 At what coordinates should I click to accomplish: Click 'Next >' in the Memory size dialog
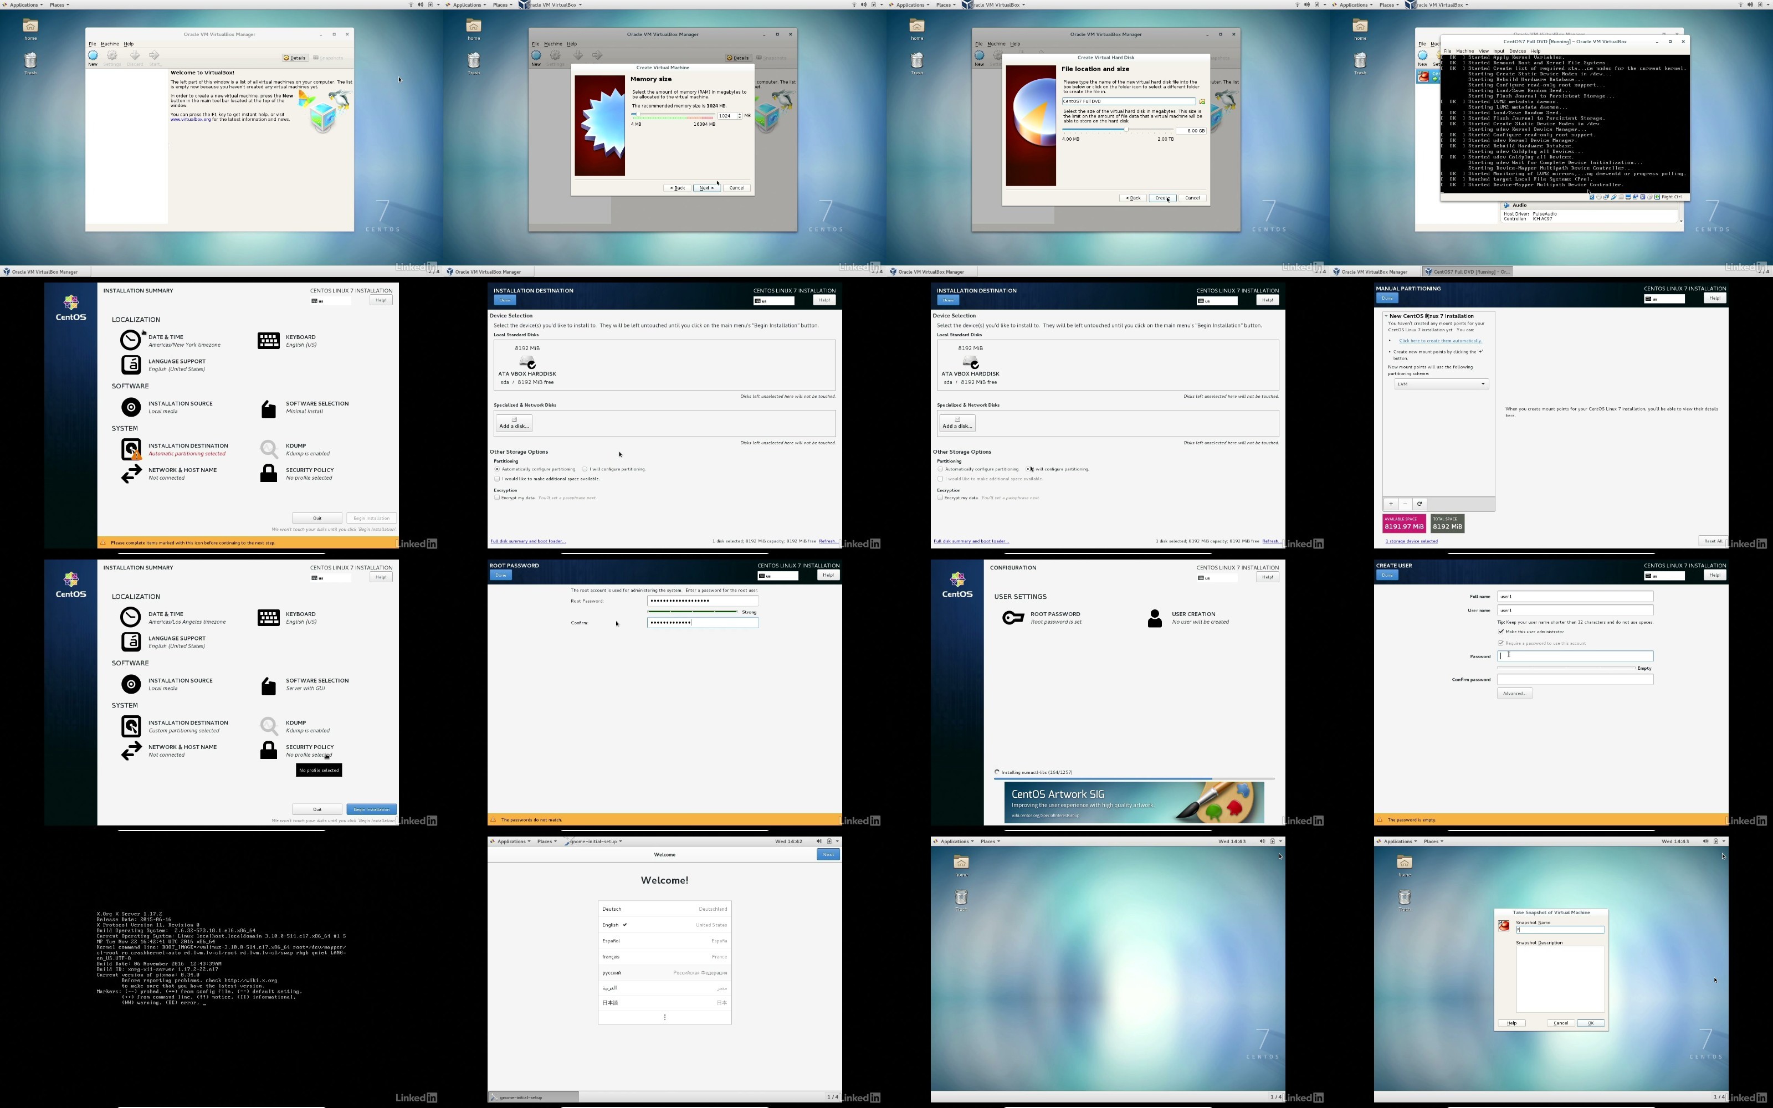706,188
